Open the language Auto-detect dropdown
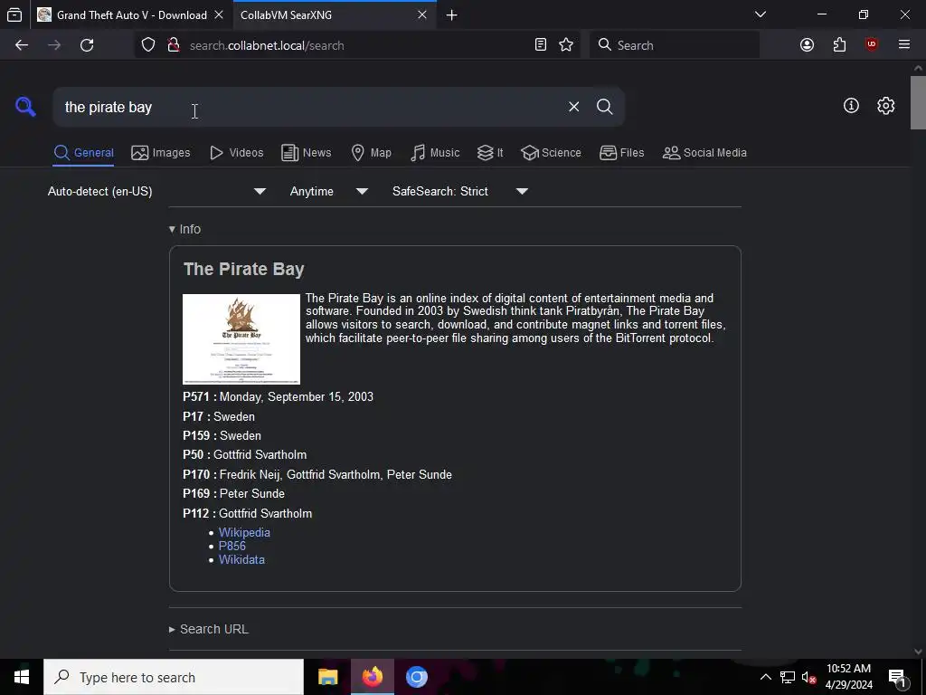Image resolution: width=926 pixels, height=695 pixels. [156, 192]
